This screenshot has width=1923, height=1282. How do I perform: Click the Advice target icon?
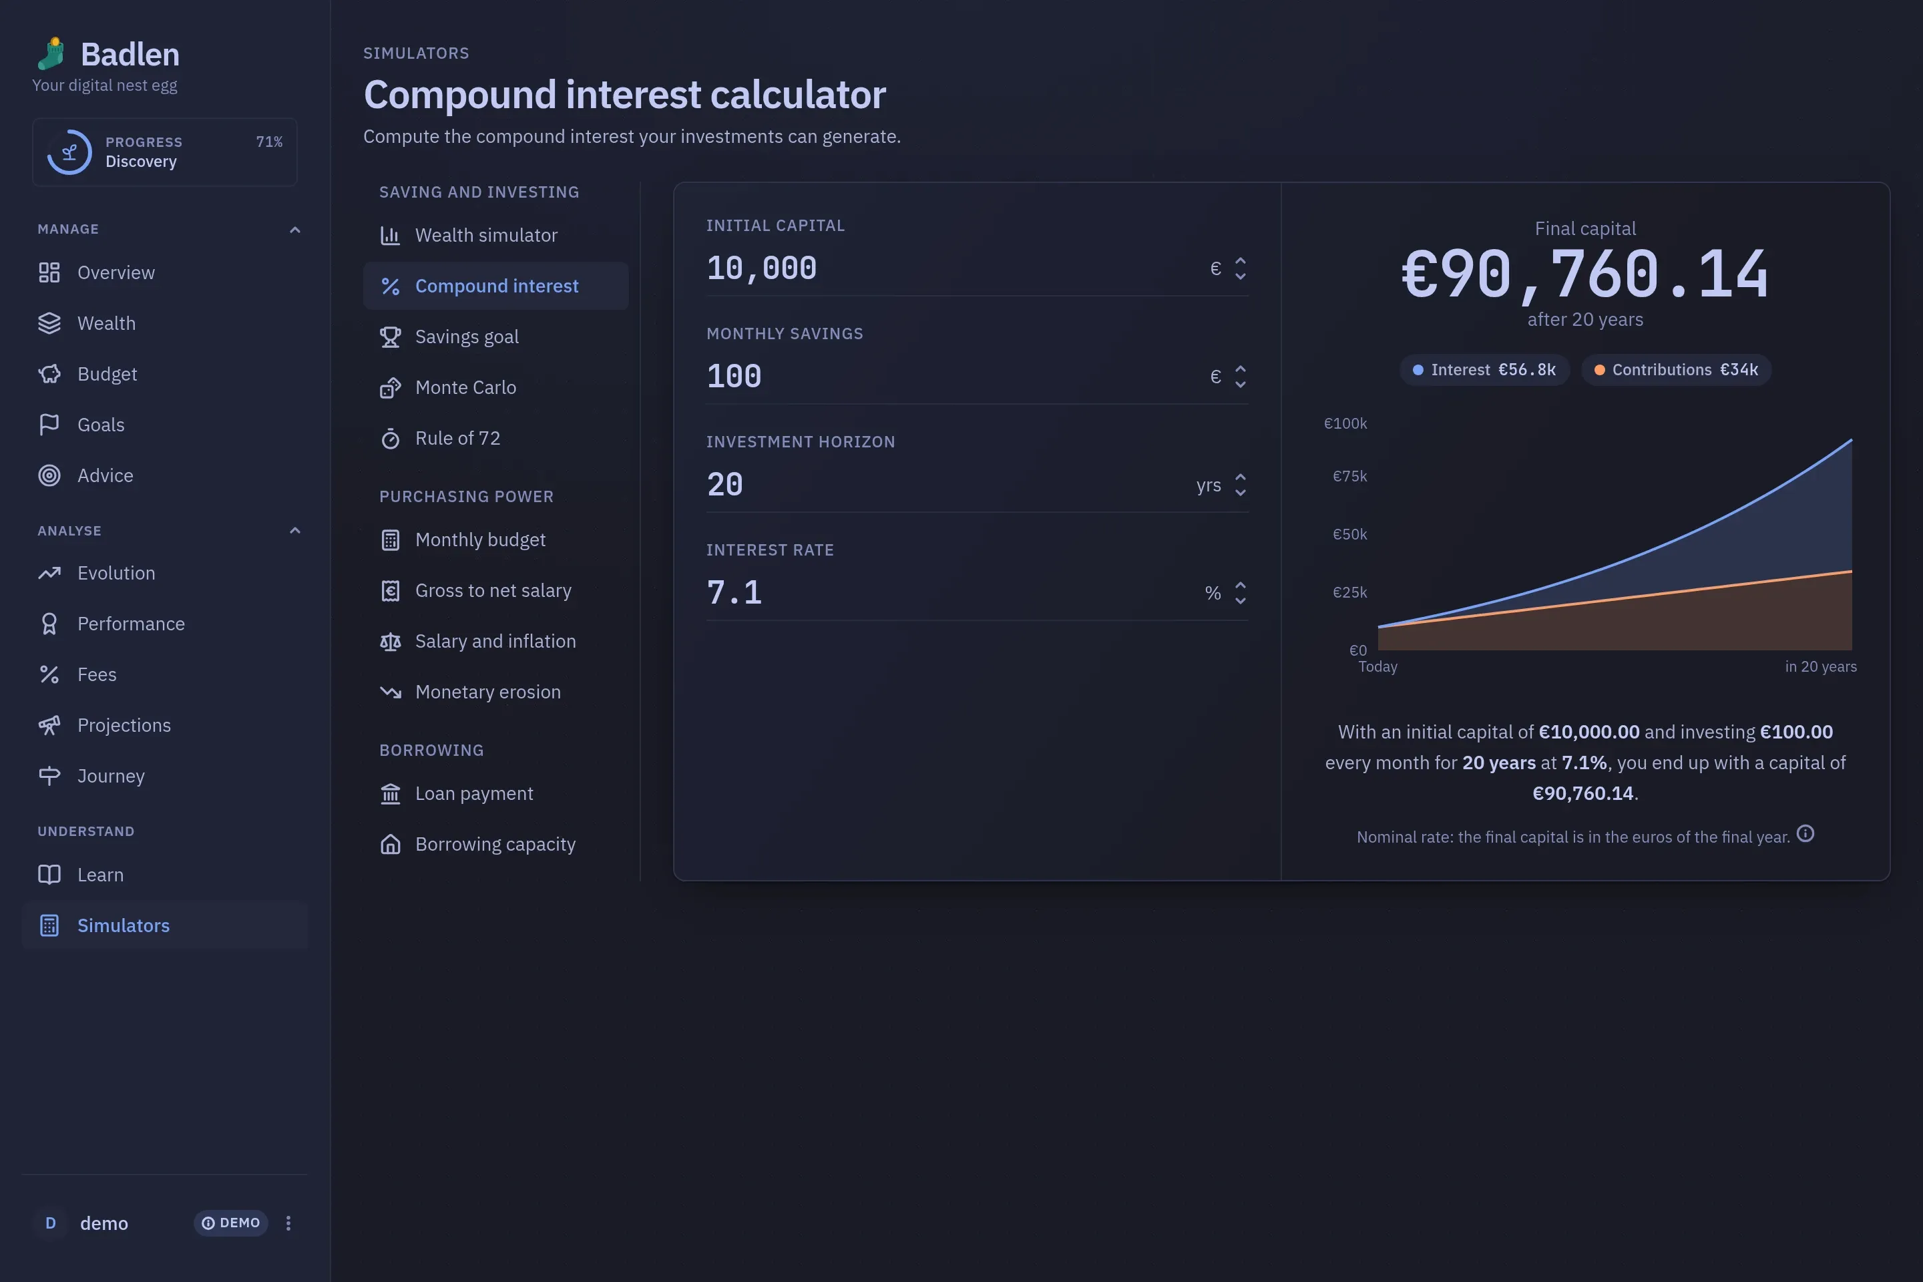[x=49, y=475]
